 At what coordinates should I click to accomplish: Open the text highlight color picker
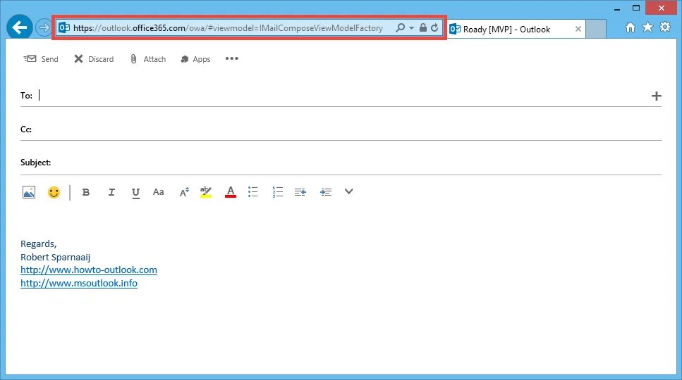click(x=206, y=191)
